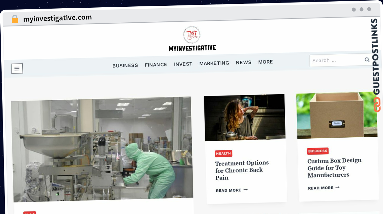The height and width of the screenshot is (214, 383).
Task: Select Marketing in the navigation bar
Action: tap(214, 63)
